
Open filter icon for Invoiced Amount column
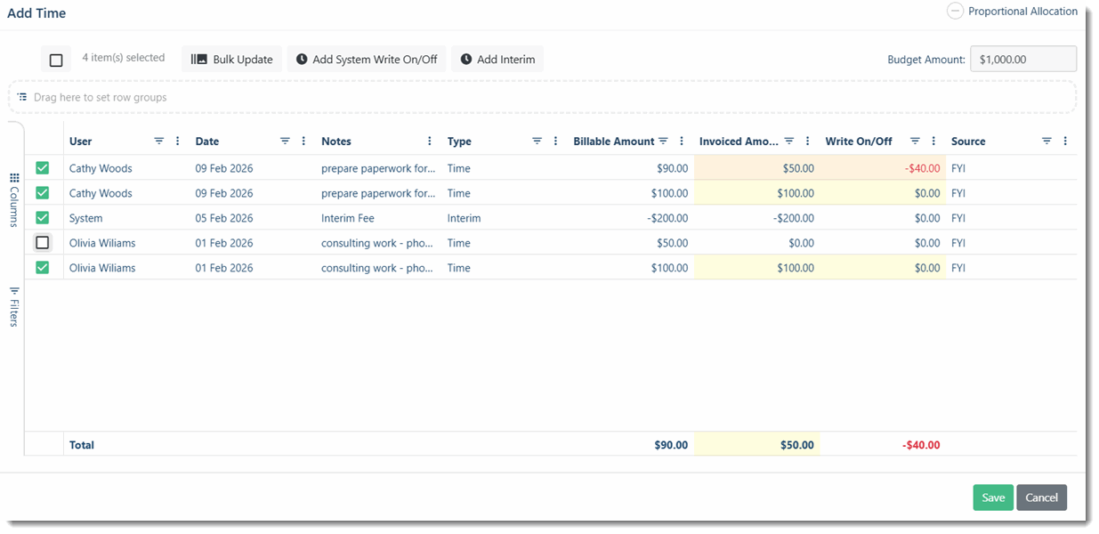click(789, 142)
